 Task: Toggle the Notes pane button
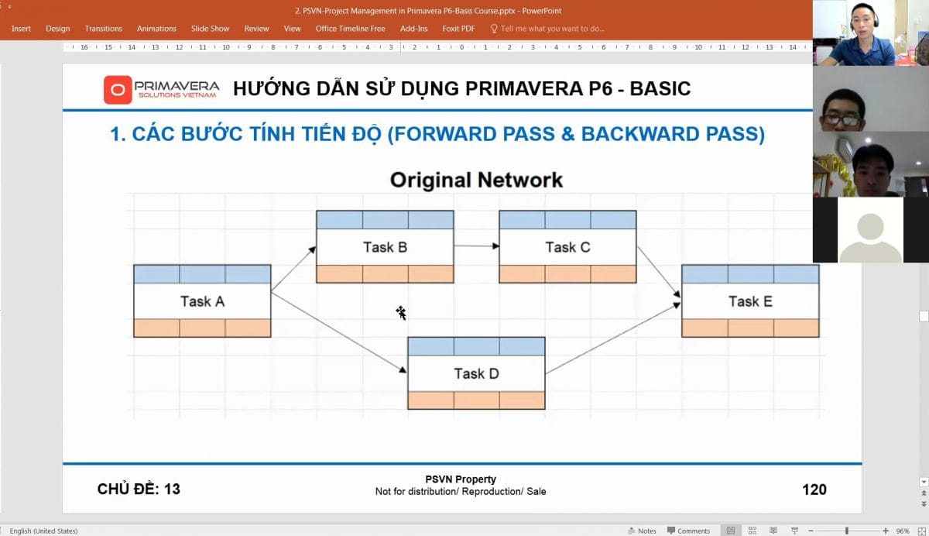tap(642, 531)
